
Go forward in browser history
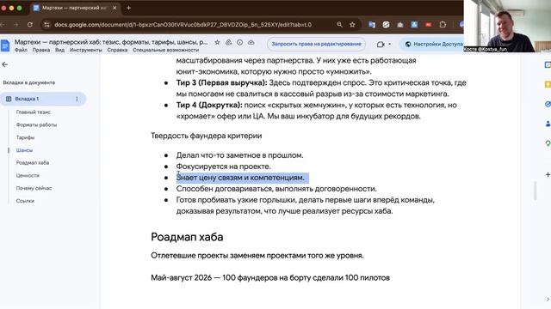click(x=16, y=25)
